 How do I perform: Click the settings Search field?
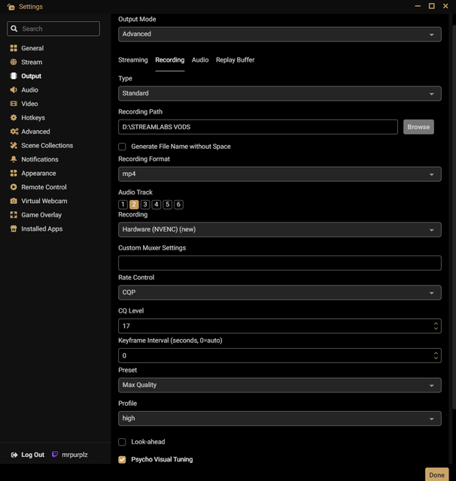pyautogui.click(x=53, y=29)
